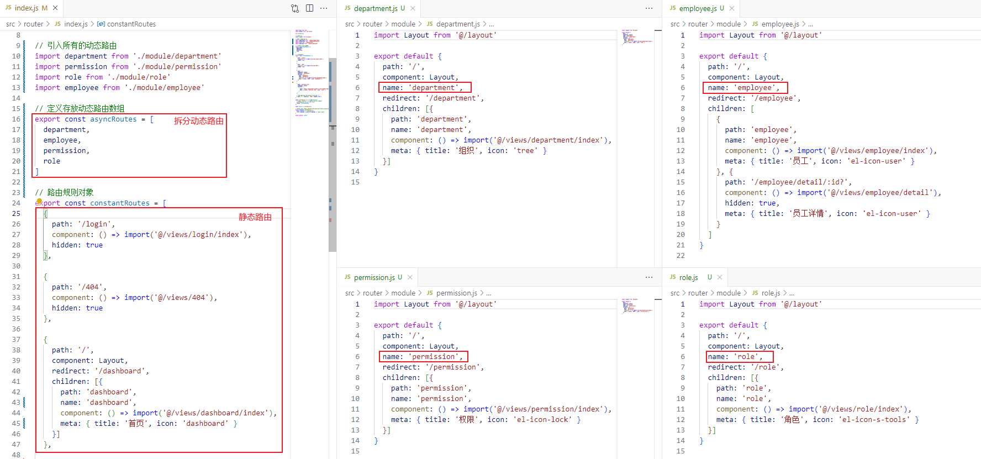Viewport: 981px width, 459px height.
Task: Open changes compare icon in index.js toolbar
Action: [295, 8]
